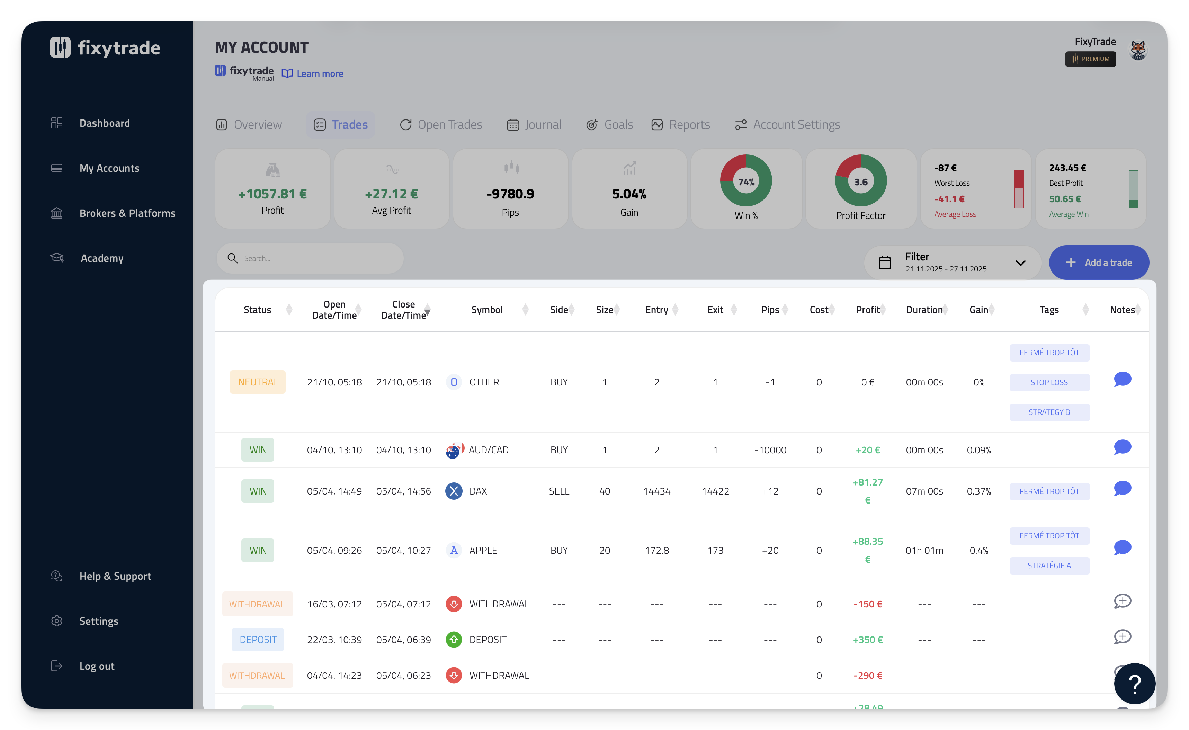The image size is (1189, 730).
Task: Open Brokers & Platforms from the sidebar
Action: 127,213
